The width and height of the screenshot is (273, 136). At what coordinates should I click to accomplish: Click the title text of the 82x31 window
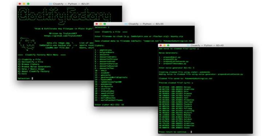tap(71, 4)
